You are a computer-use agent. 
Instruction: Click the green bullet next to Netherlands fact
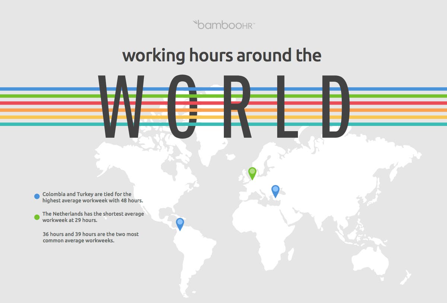[37, 216]
